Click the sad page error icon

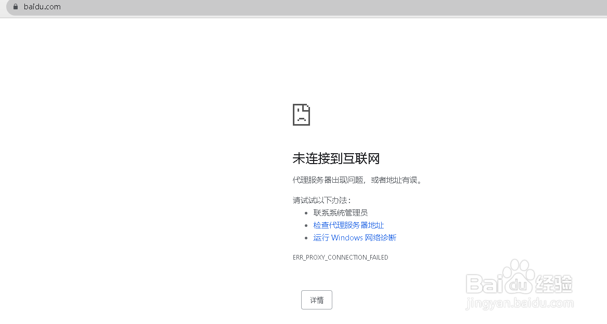click(x=301, y=115)
